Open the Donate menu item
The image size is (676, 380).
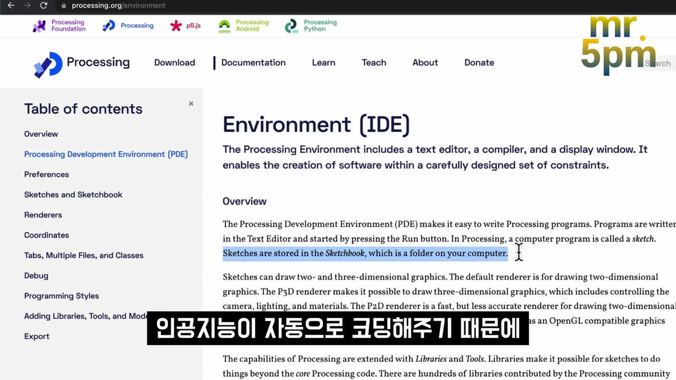coord(479,62)
